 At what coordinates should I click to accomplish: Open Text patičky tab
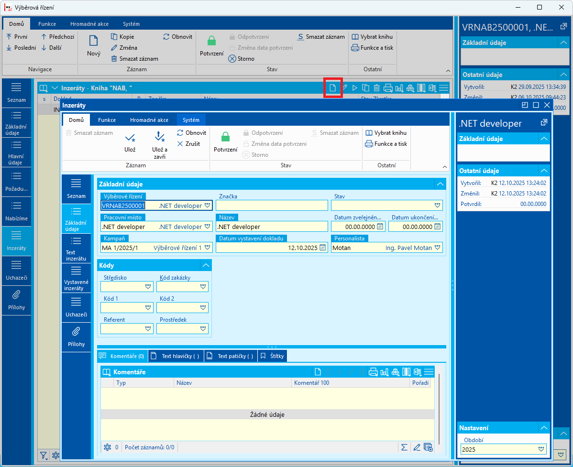click(231, 356)
